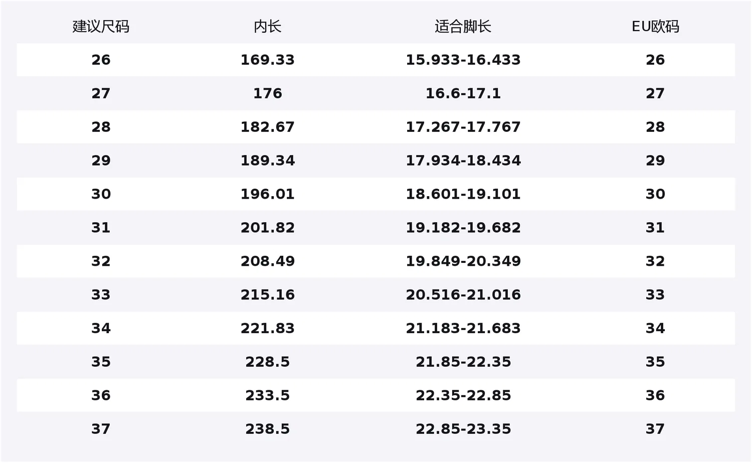Select foot length range 22.85-23.35
This screenshot has width=752, height=463.
(x=463, y=429)
